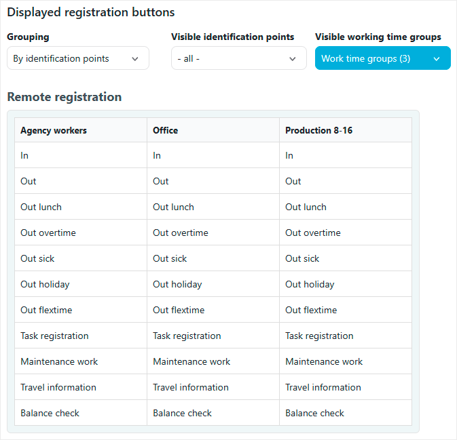Click Balance check in Office column
457x440 pixels.
point(182,413)
